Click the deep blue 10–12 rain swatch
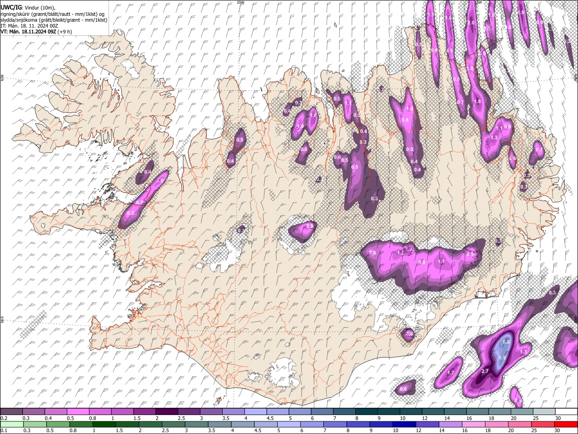This screenshot has height=434, width=578. (x=404, y=424)
